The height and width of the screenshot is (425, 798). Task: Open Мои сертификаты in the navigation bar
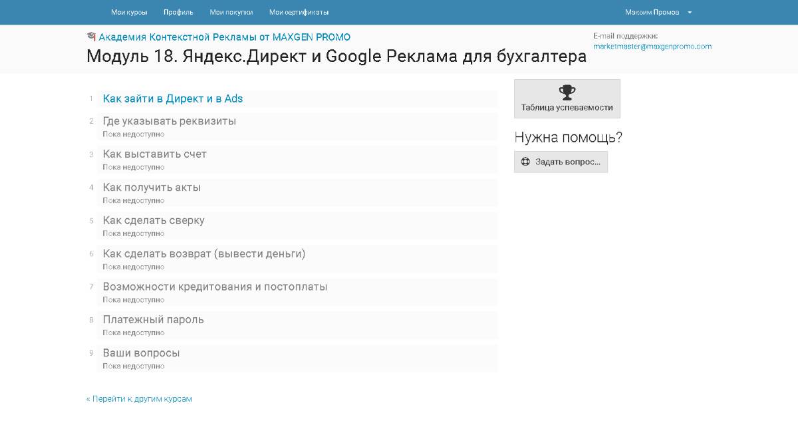pos(299,13)
